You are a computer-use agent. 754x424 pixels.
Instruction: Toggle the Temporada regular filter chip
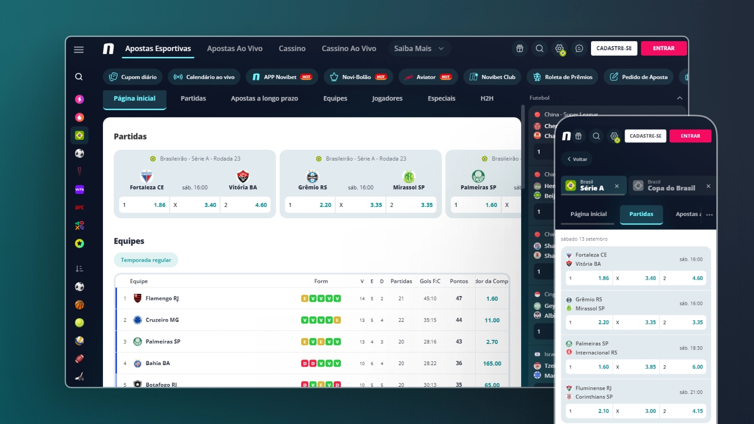(x=146, y=260)
